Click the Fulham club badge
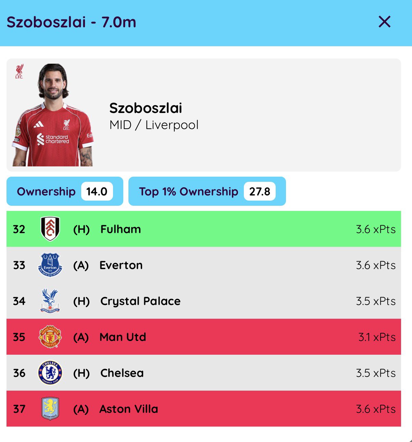The width and height of the screenshot is (412, 442). click(x=50, y=229)
